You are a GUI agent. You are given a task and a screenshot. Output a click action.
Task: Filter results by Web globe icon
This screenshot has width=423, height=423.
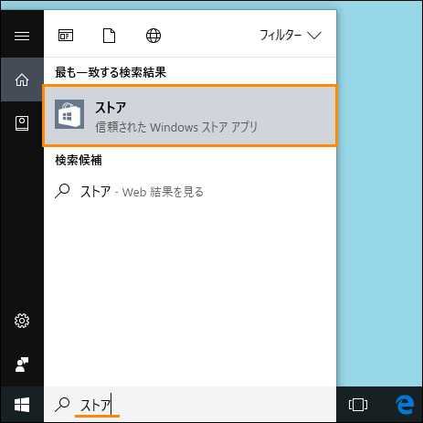153,36
